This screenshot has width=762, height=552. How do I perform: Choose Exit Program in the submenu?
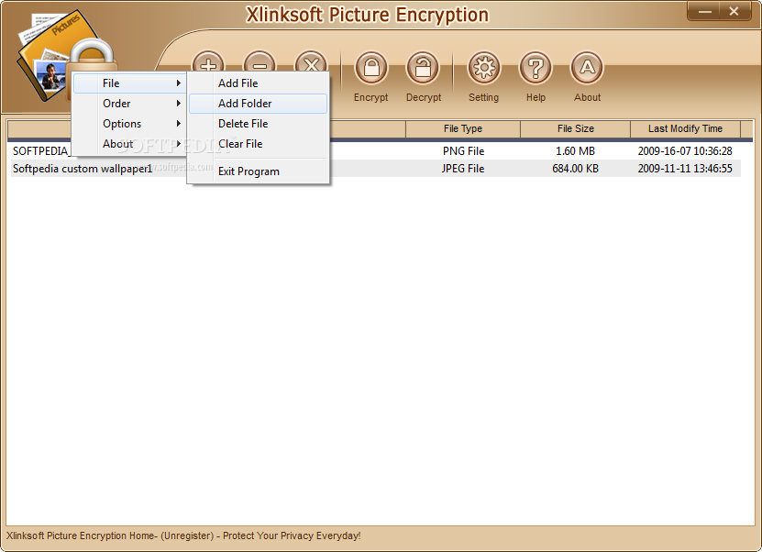coord(258,171)
